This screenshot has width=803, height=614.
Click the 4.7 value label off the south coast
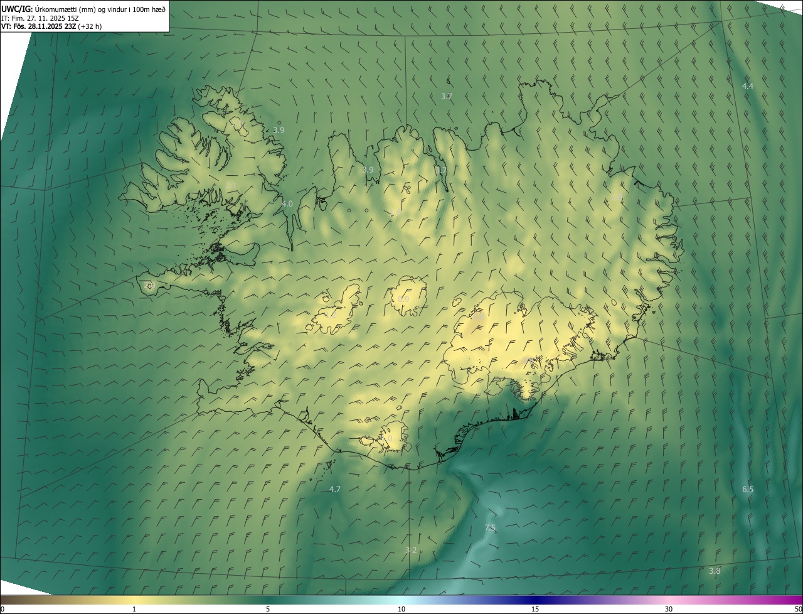(x=335, y=489)
